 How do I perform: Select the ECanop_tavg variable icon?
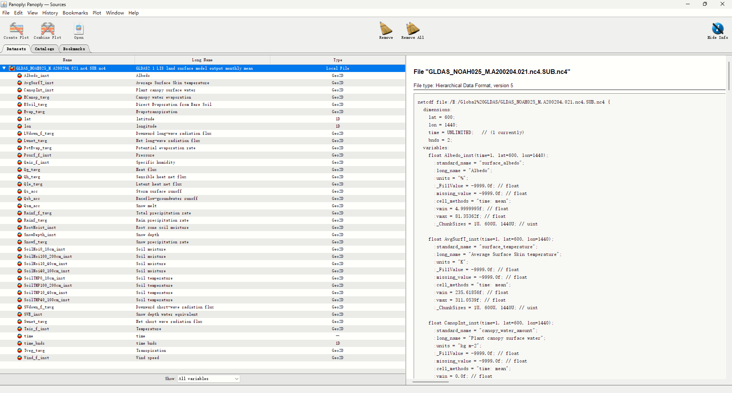19,97
